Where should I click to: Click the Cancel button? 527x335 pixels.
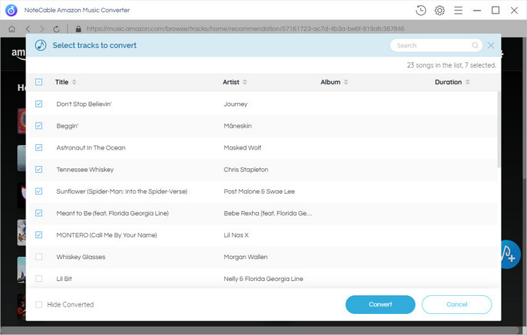(x=457, y=304)
